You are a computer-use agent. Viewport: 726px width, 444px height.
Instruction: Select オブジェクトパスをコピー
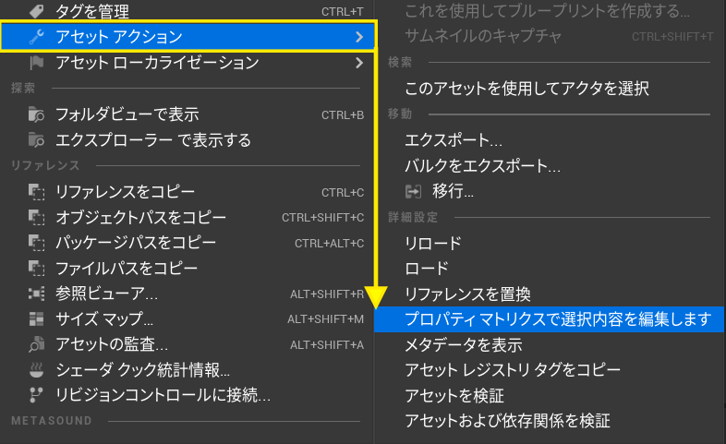coord(188,217)
